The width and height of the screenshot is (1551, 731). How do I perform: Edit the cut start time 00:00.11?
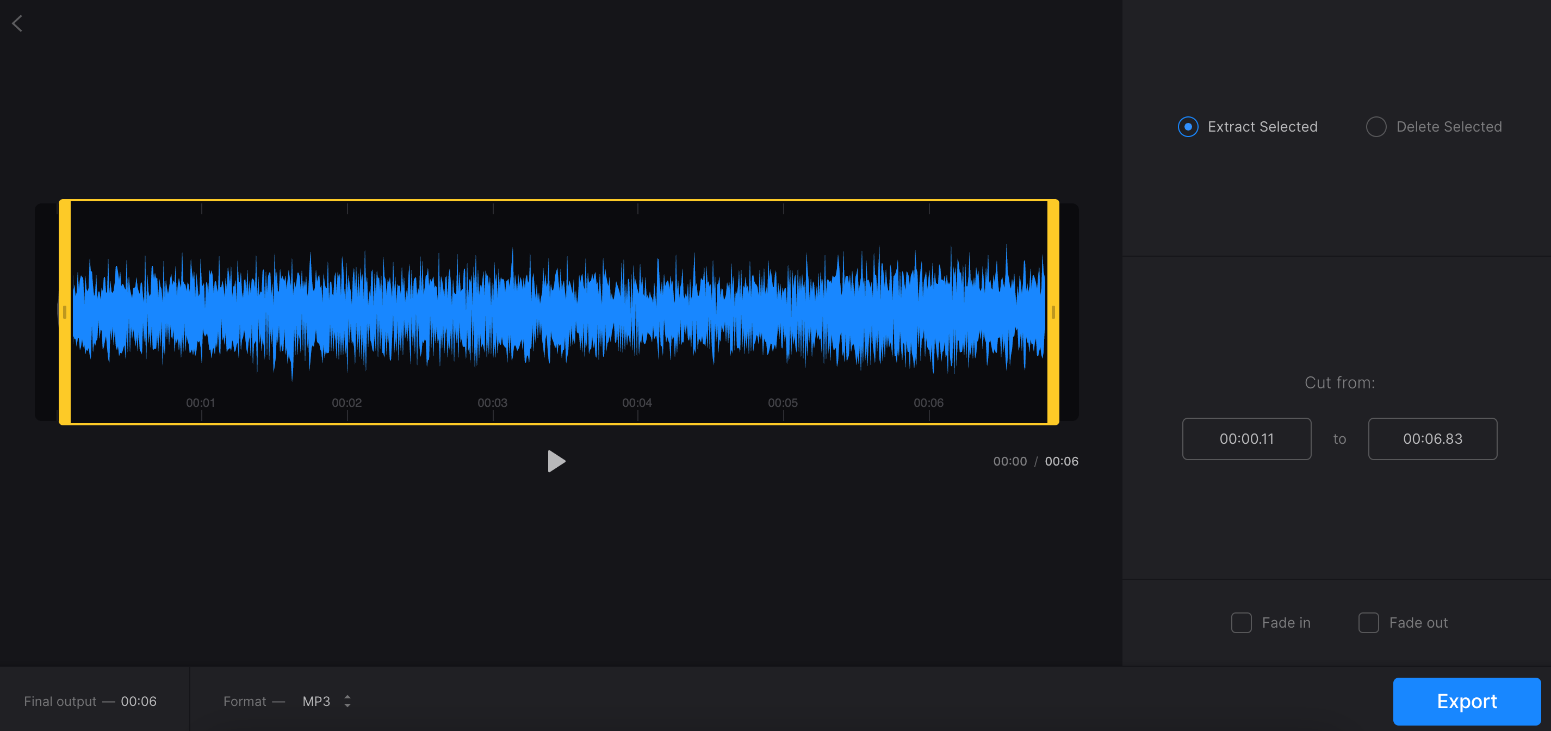coord(1247,438)
